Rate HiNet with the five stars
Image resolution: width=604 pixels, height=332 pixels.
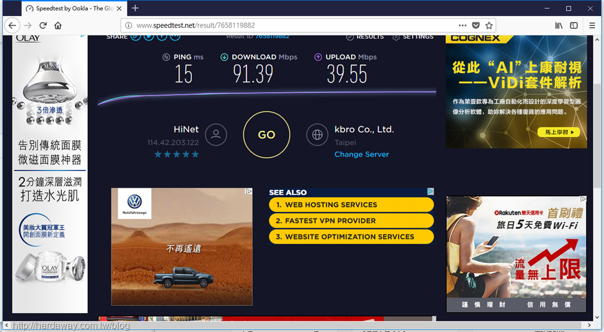(x=176, y=155)
